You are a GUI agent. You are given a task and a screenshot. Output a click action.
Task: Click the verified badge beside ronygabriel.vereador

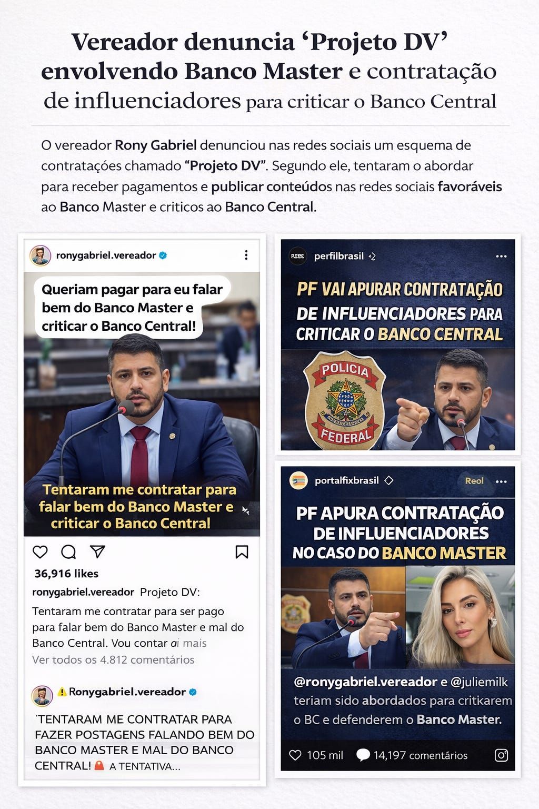pos(163,255)
